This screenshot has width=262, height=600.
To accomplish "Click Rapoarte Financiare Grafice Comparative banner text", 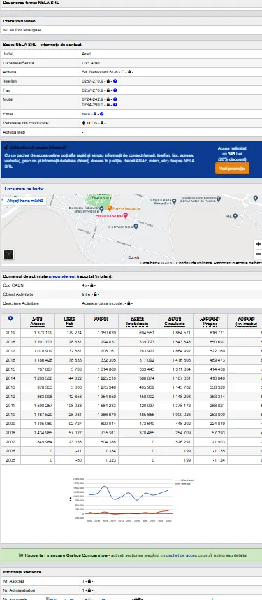I will point(66,555).
